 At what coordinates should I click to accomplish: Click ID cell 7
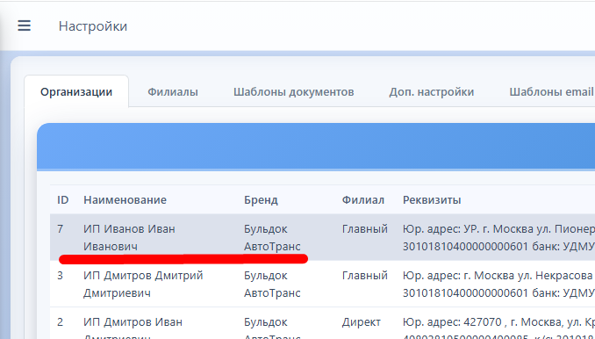(x=60, y=229)
